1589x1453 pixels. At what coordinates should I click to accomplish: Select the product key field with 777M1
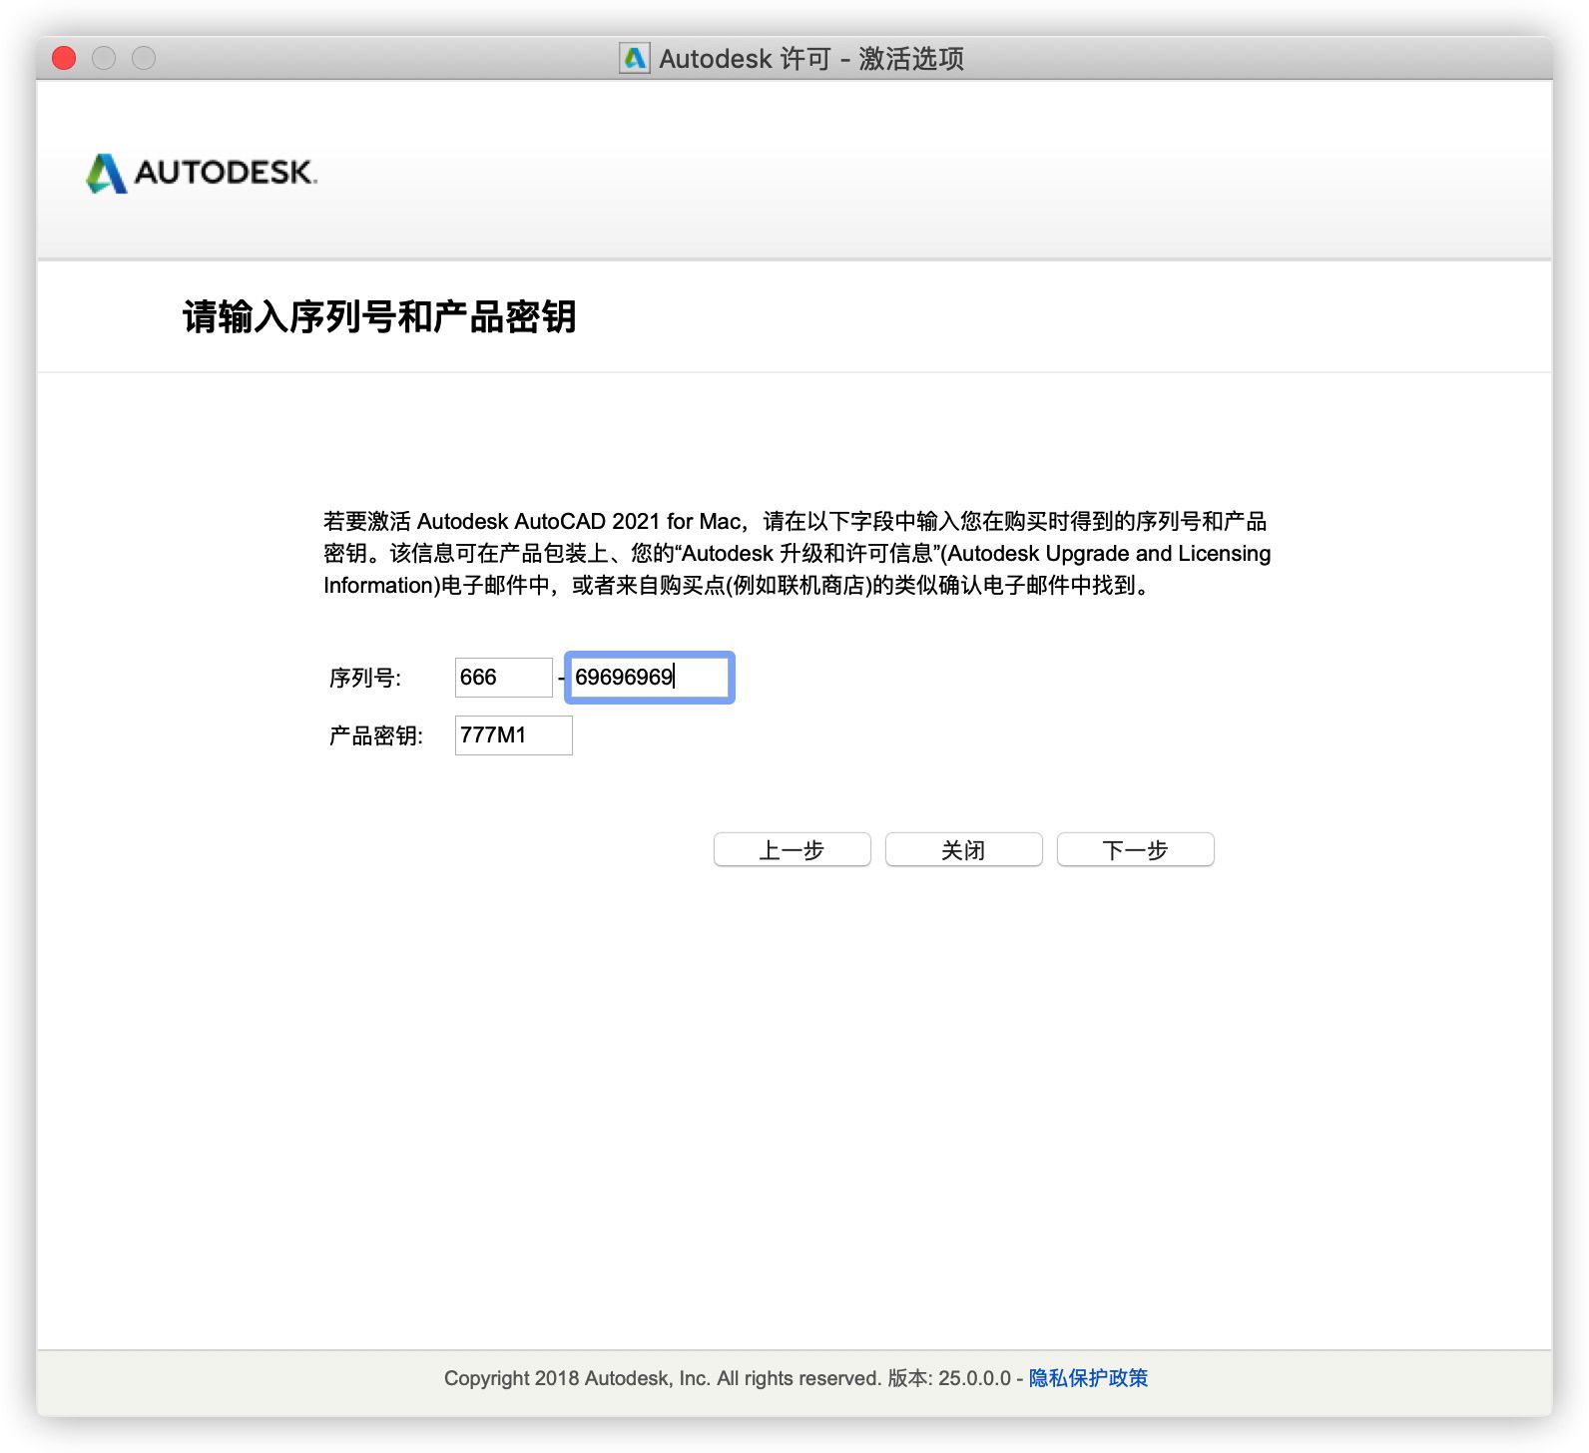click(x=513, y=735)
